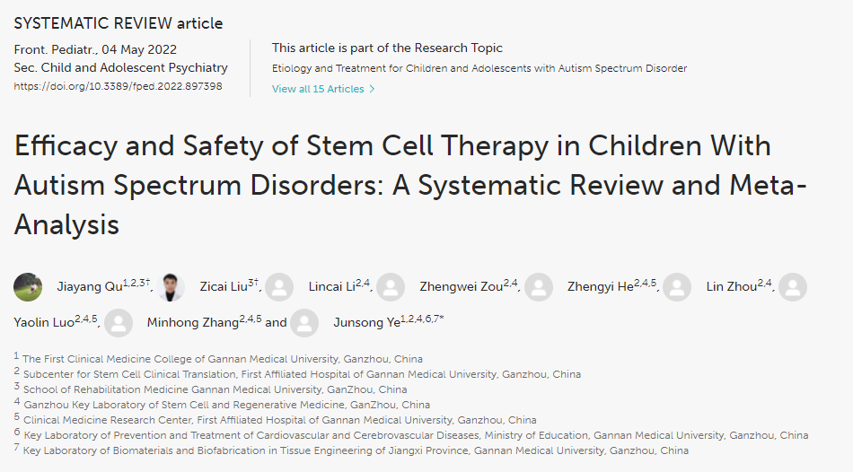Image resolution: width=853 pixels, height=472 pixels.
Task: Open author Jiayang Qu's name link
Action: pos(92,287)
